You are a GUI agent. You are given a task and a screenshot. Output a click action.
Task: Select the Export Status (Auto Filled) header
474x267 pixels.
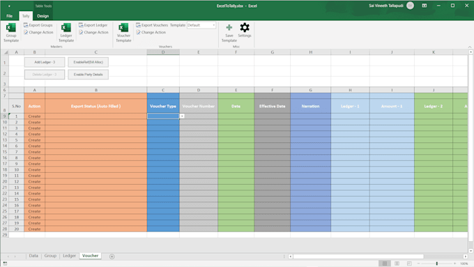(95, 106)
